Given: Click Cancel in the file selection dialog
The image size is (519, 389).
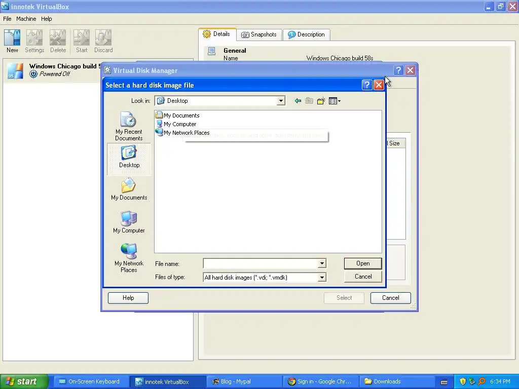Looking at the screenshot, I should tap(363, 277).
